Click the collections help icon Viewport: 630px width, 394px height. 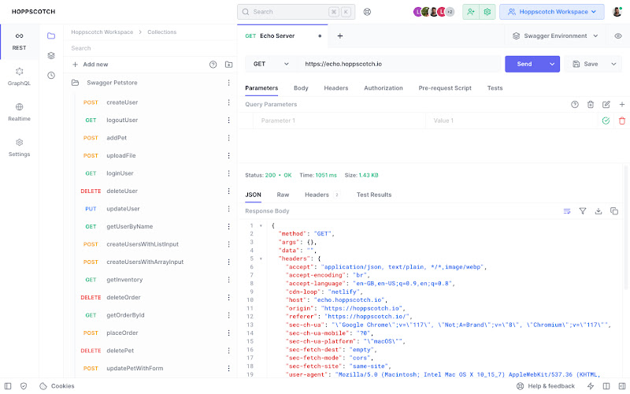tap(213, 65)
